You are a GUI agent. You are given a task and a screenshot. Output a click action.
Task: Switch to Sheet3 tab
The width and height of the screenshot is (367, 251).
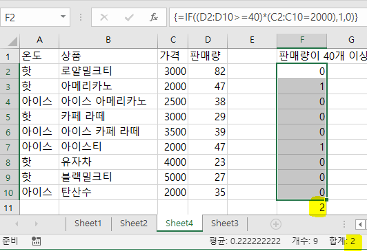tap(225, 223)
